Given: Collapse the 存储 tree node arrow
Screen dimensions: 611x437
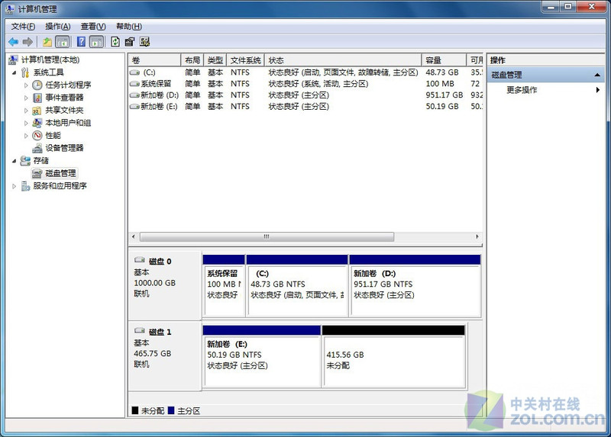Looking at the screenshot, I should coord(14,161).
